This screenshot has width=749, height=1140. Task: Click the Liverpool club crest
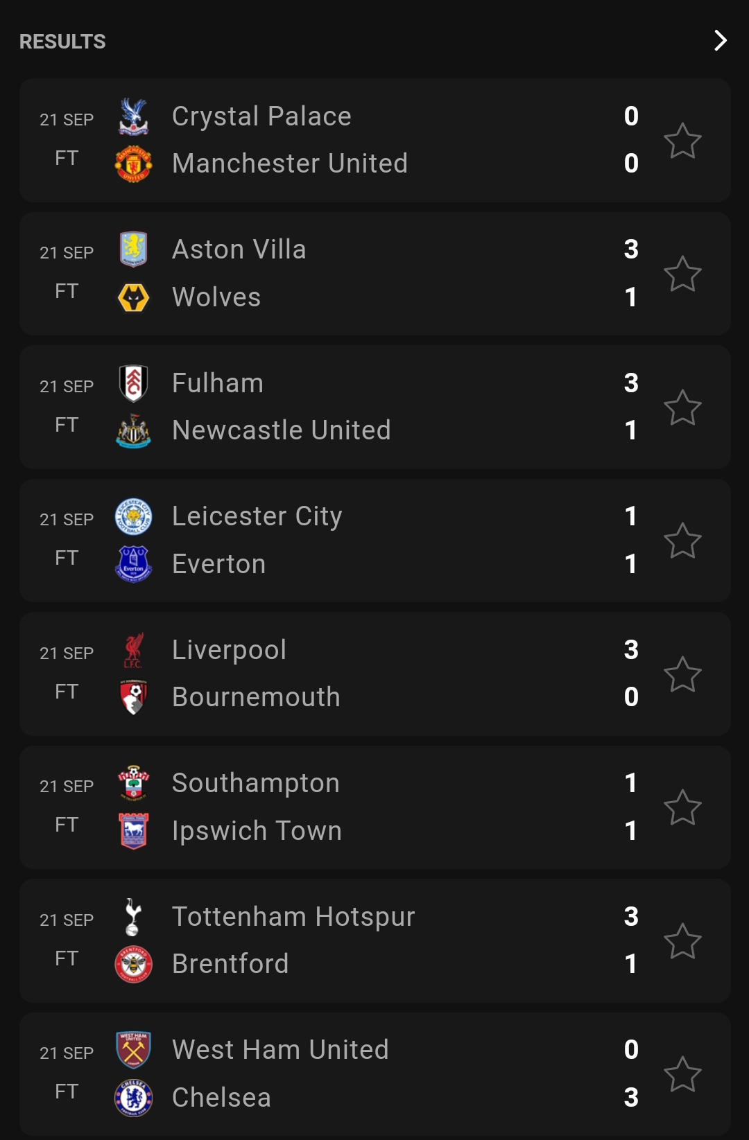(133, 649)
